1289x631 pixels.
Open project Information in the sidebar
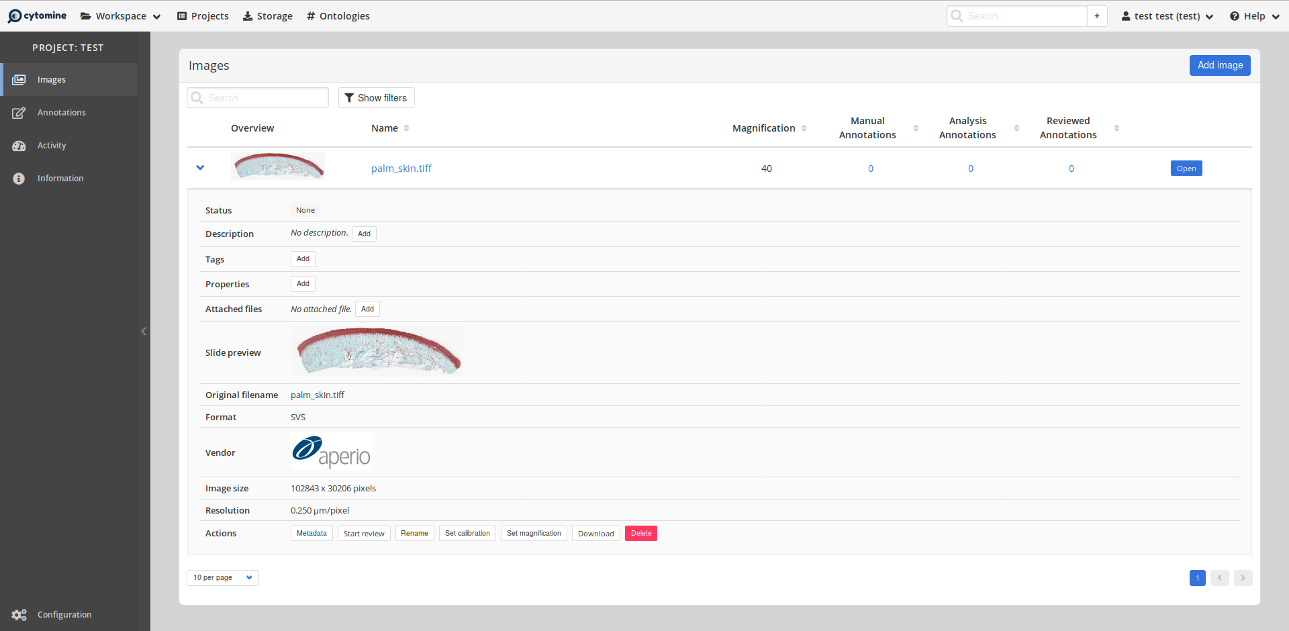(x=60, y=179)
